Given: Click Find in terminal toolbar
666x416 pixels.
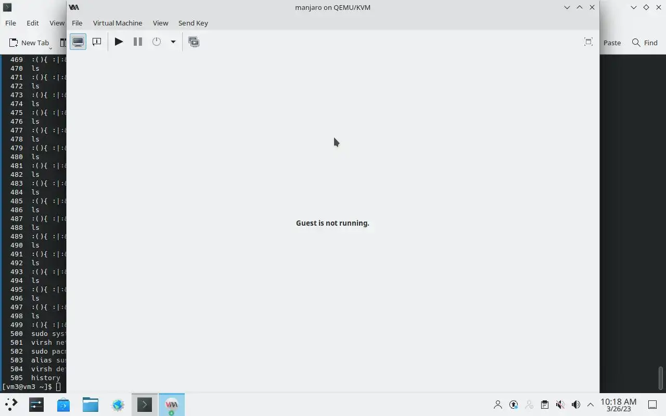Looking at the screenshot, I should coord(645,43).
